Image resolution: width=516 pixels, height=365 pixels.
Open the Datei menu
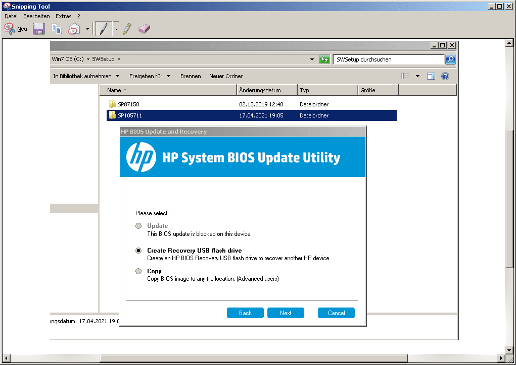[x=11, y=16]
